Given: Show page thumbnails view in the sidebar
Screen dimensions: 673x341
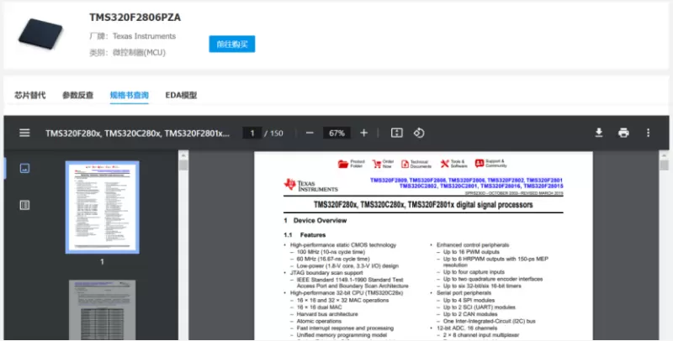Looking at the screenshot, I should tap(25, 168).
